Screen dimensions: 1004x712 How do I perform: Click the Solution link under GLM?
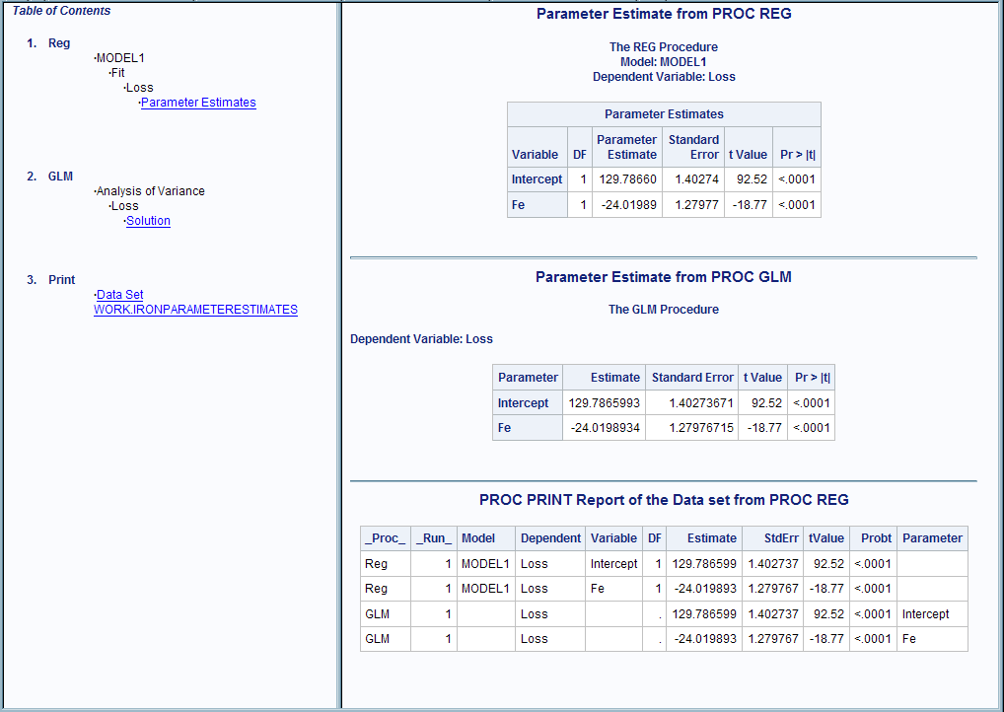(x=148, y=221)
